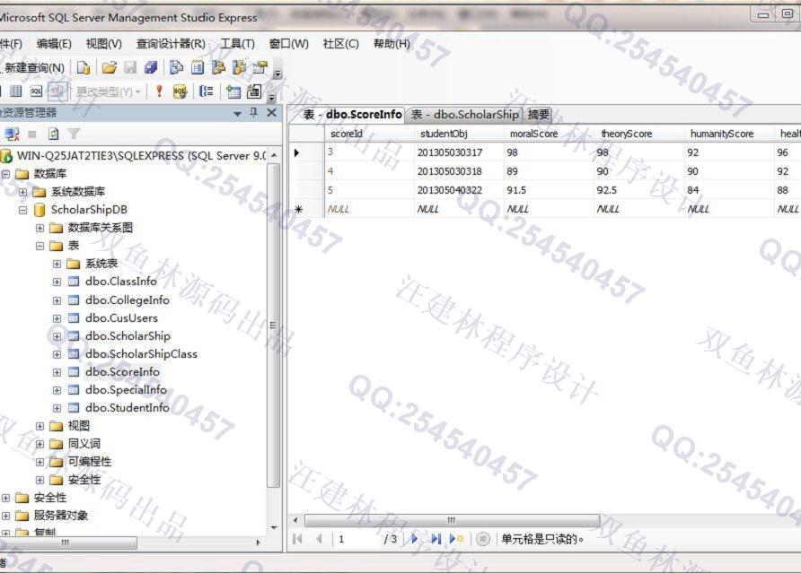Image resolution: width=801 pixels, height=573 pixels.
Task: Expand the 数据库关系图 folder
Action: coord(40,228)
